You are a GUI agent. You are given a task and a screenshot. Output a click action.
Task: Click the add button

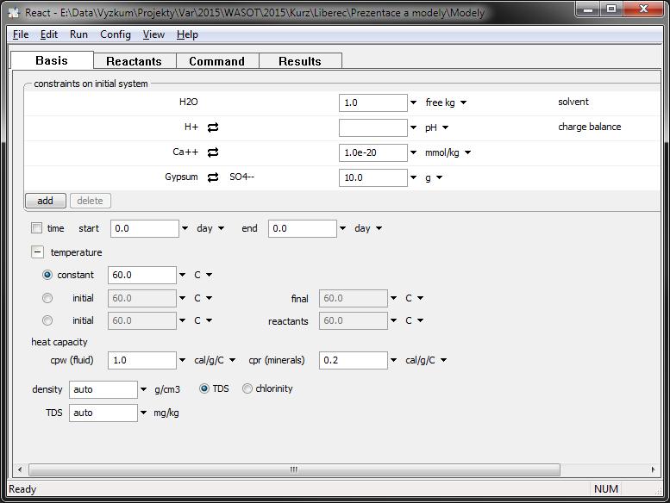(46, 201)
